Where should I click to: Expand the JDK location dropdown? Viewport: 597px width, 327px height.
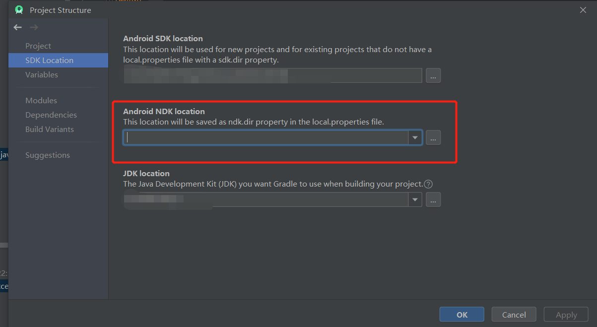click(x=415, y=199)
